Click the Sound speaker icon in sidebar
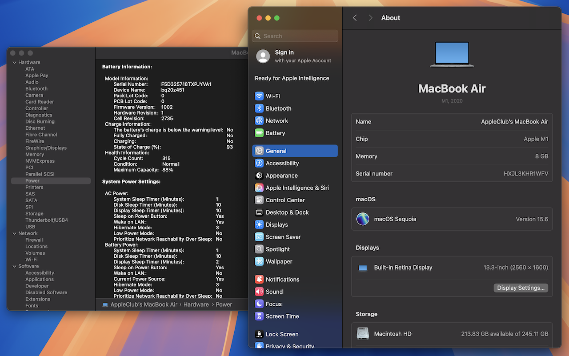This screenshot has height=356, width=569. point(259,292)
